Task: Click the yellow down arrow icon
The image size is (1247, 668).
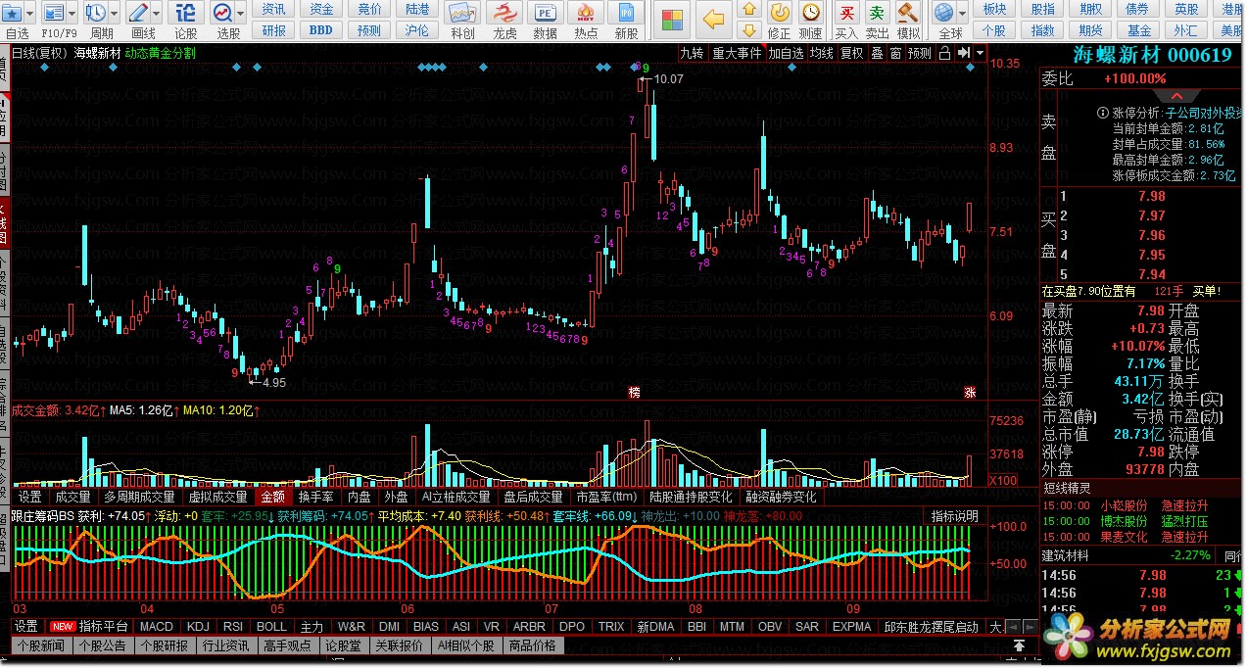Action: [749, 30]
